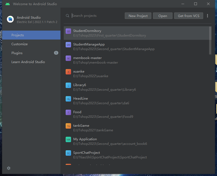Screen dimensions: 217x176
Task: Click the F Food project icon
Action: [x=68, y=112]
